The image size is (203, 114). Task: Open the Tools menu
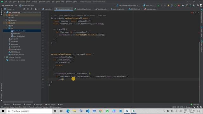coord(58,2)
